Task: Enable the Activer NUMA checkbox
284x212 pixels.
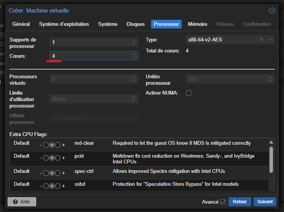Action: pyautogui.click(x=188, y=93)
